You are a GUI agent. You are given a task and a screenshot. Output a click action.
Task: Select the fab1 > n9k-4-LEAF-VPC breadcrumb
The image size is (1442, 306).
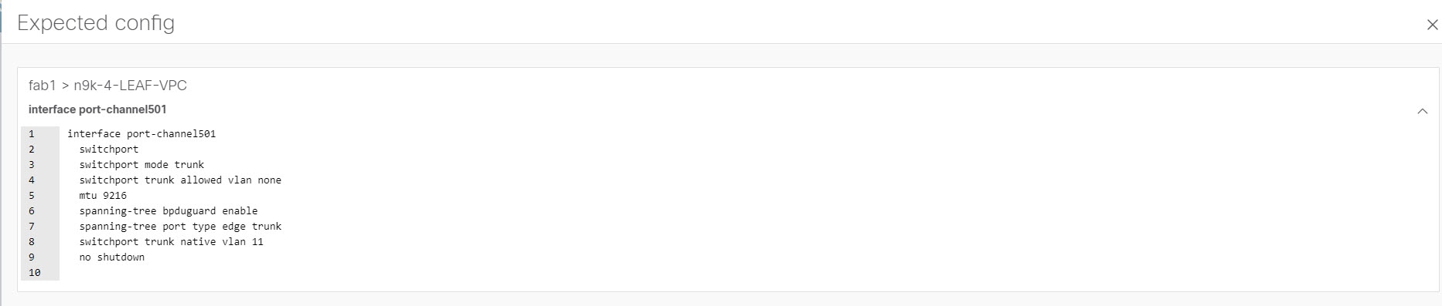[x=107, y=86]
